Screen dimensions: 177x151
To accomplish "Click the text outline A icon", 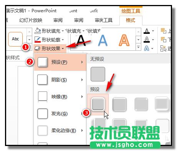I will pyautogui.click(x=147, y=40).
